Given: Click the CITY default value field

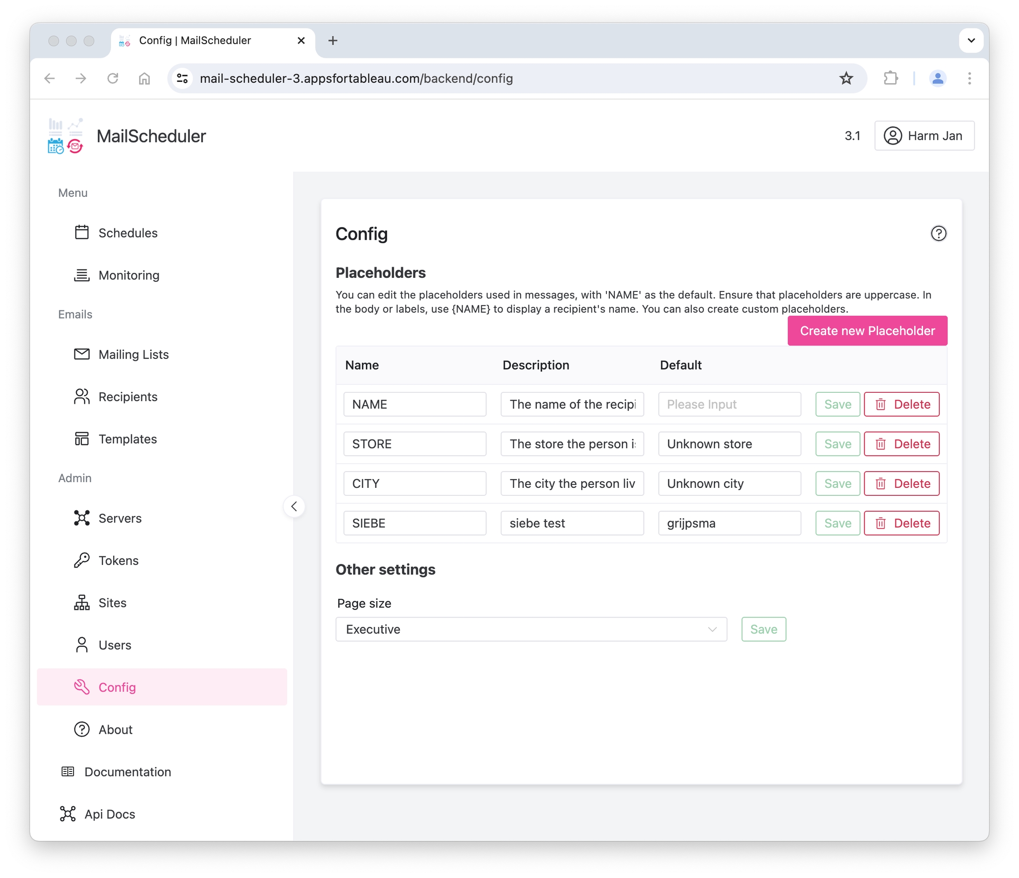Looking at the screenshot, I should pyautogui.click(x=729, y=483).
